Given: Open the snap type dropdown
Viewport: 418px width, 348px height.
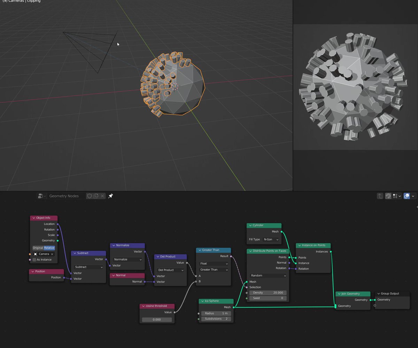Looking at the screenshot, I should [x=397, y=196].
